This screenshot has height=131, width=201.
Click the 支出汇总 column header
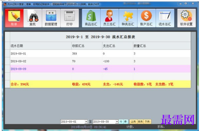(x=118, y=46)
